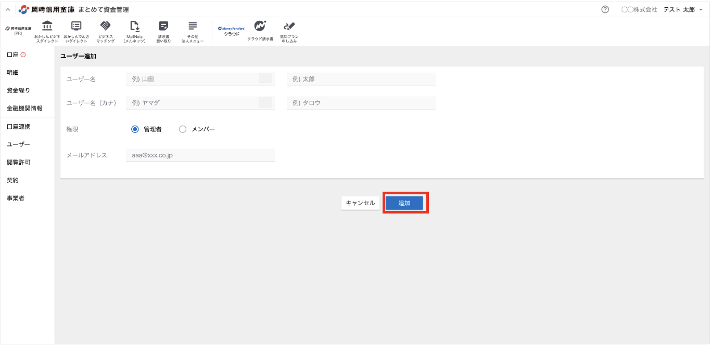The image size is (711, 347).
Task: Select the メンバー radio button
Action: pyautogui.click(x=183, y=129)
